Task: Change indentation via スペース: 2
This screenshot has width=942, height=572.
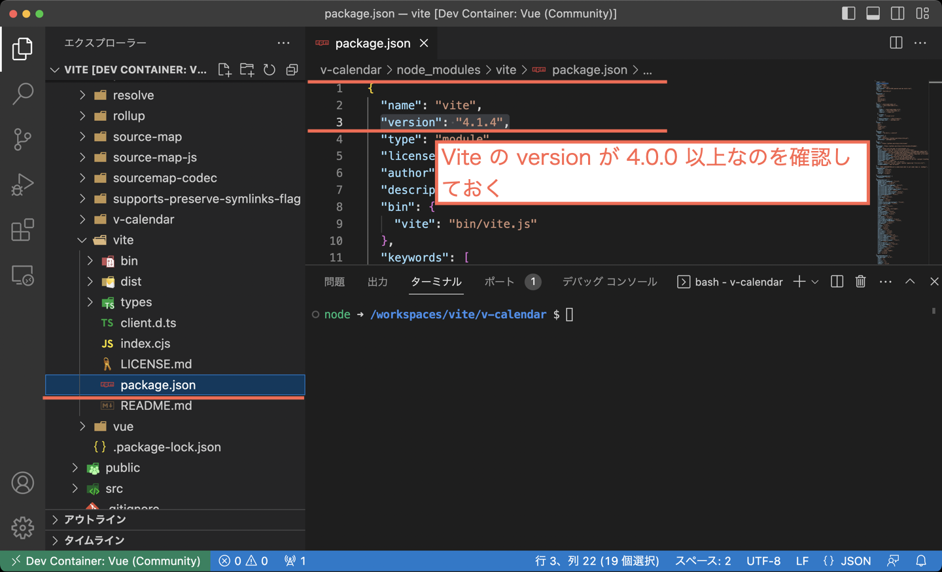Action: point(703,561)
